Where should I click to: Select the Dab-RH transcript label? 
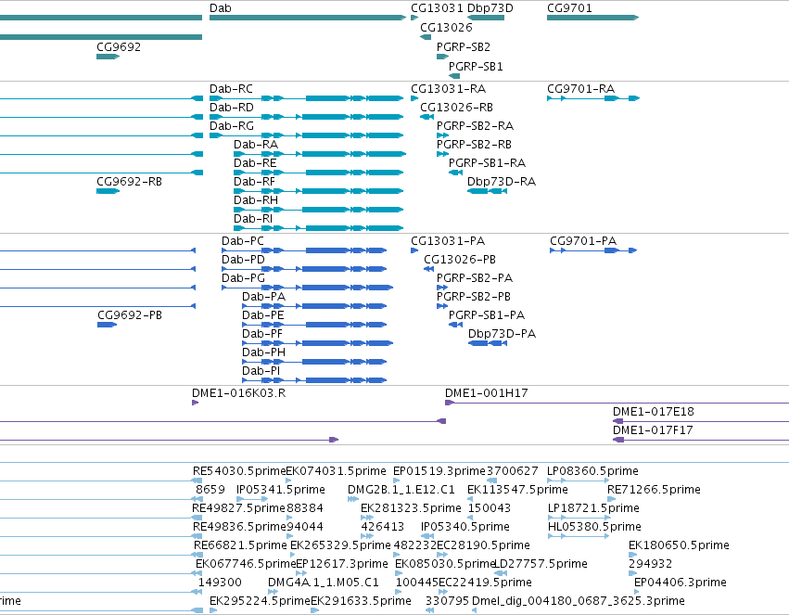pyautogui.click(x=256, y=200)
